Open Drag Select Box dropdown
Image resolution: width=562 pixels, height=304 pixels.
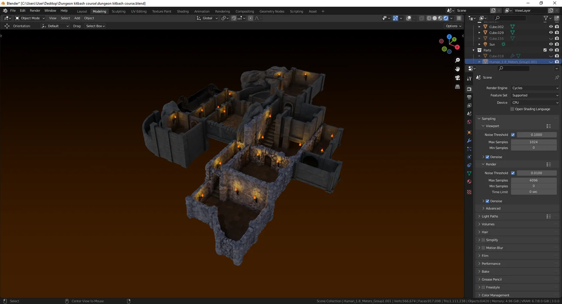[95, 26]
